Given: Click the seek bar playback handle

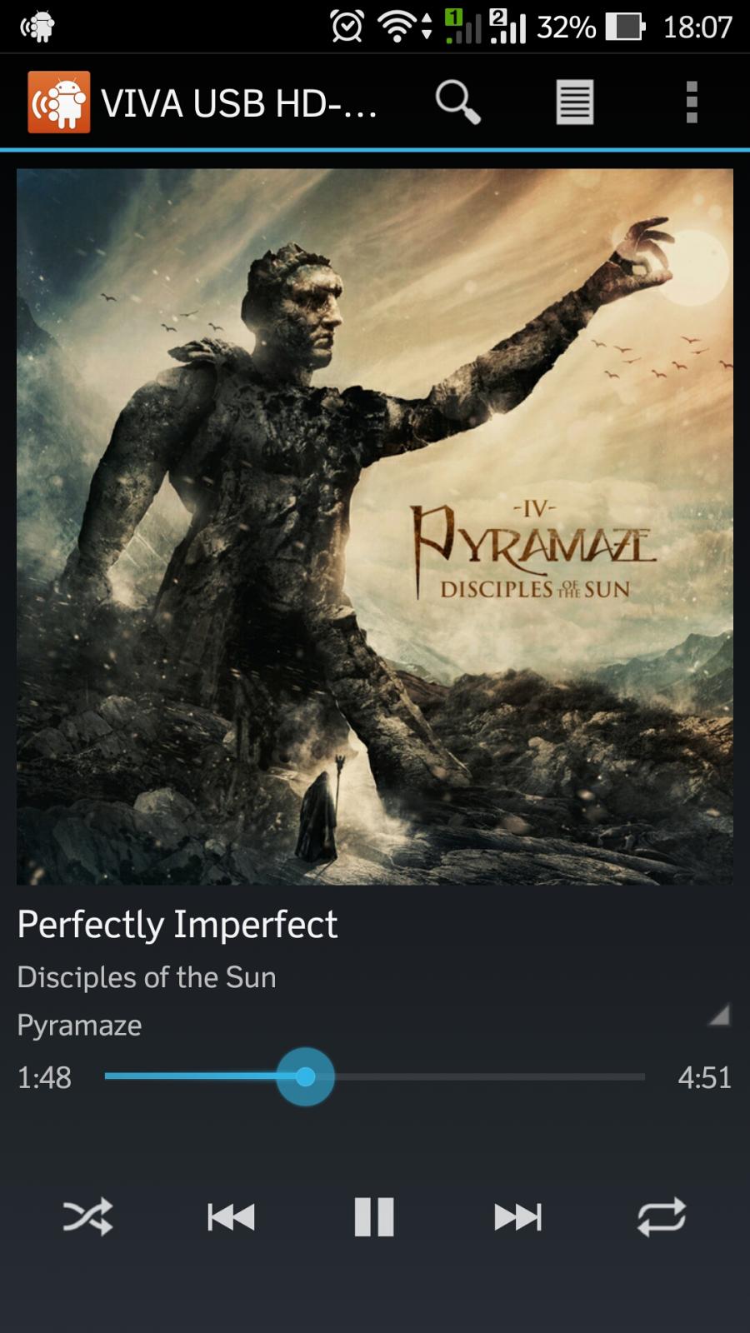Looking at the screenshot, I should coord(305,1077).
